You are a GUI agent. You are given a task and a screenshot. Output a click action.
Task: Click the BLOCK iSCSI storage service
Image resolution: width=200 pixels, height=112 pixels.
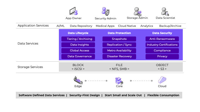coord(78,67)
